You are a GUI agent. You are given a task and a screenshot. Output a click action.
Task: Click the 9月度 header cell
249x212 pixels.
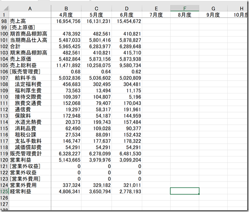point(213,15)
